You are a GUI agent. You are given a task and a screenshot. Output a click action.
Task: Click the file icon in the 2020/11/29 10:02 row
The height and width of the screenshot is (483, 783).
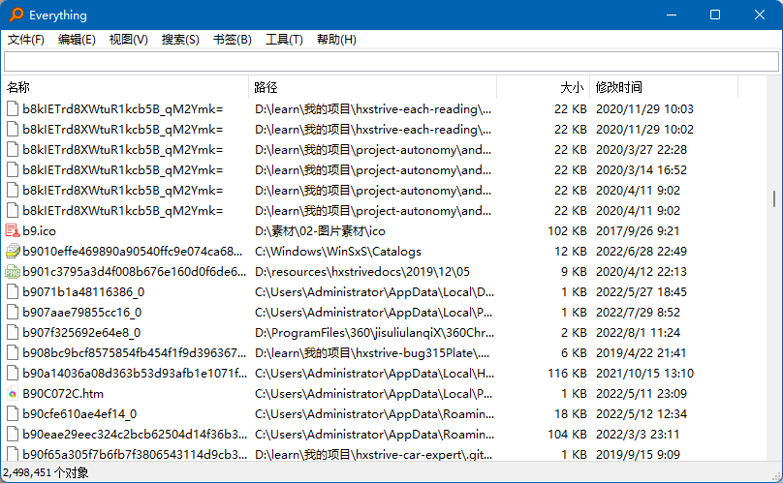[13, 130]
